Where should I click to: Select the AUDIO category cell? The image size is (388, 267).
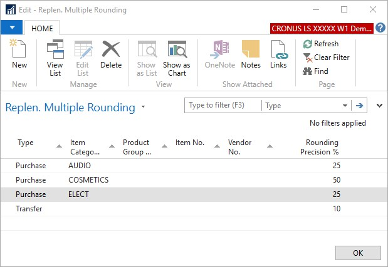pyautogui.click(x=80, y=166)
